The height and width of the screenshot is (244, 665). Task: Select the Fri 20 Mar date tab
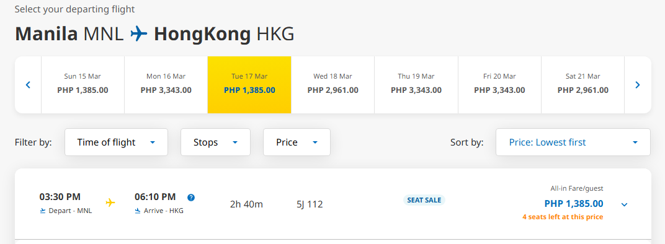click(499, 85)
